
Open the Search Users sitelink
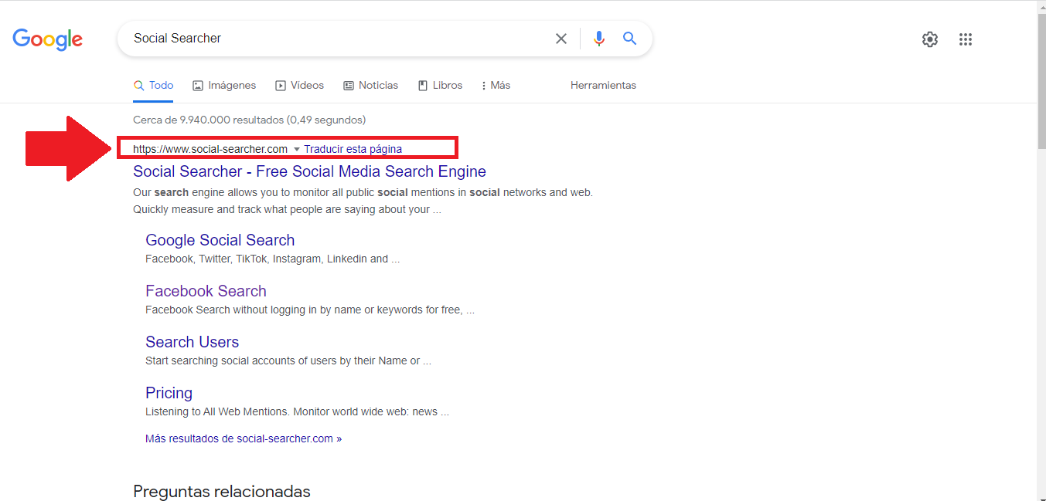tap(192, 342)
